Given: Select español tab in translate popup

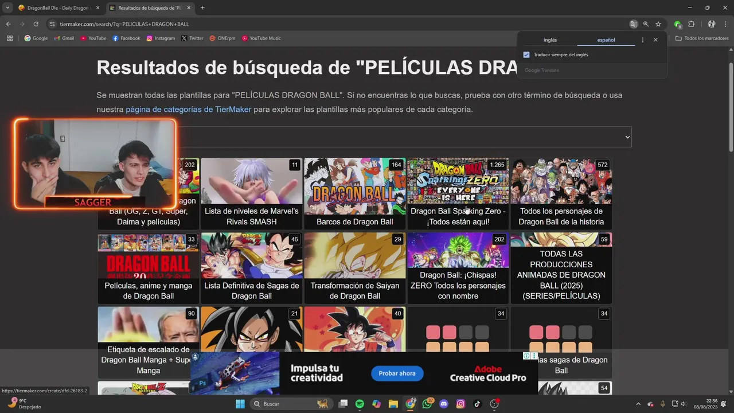Looking at the screenshot, I should (x=606, y=40).
